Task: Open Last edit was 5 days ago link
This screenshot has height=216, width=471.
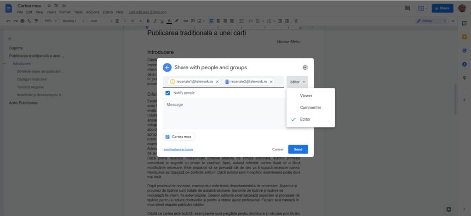Action: point(148,12)
